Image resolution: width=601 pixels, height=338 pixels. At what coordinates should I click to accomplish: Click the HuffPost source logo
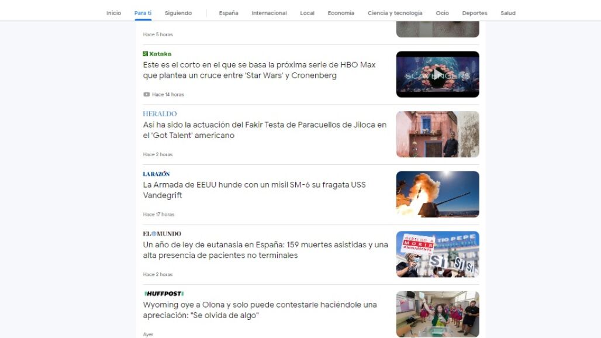point(164,294)
